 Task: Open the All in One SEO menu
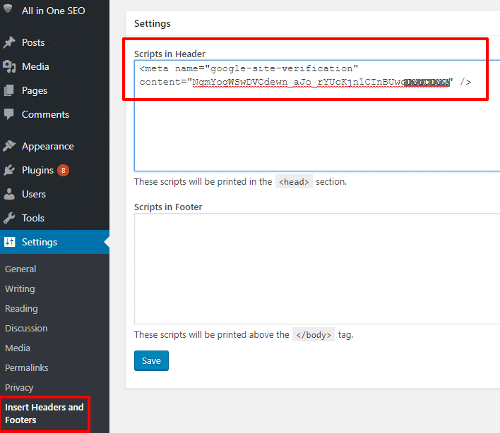click(x=54, y=11)
